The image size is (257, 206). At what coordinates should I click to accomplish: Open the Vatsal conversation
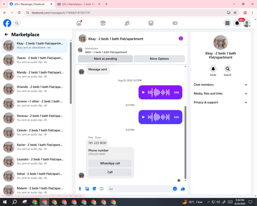tap(35, 176)
